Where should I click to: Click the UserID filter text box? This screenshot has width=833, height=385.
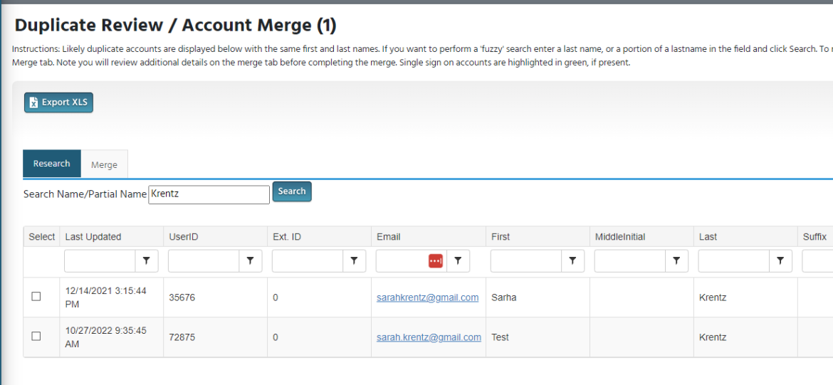click(204, 261)
